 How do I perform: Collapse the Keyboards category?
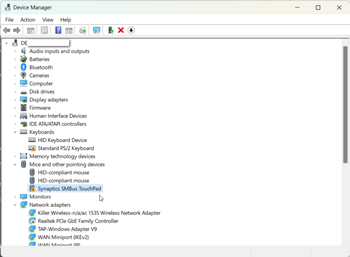[15, 132]
